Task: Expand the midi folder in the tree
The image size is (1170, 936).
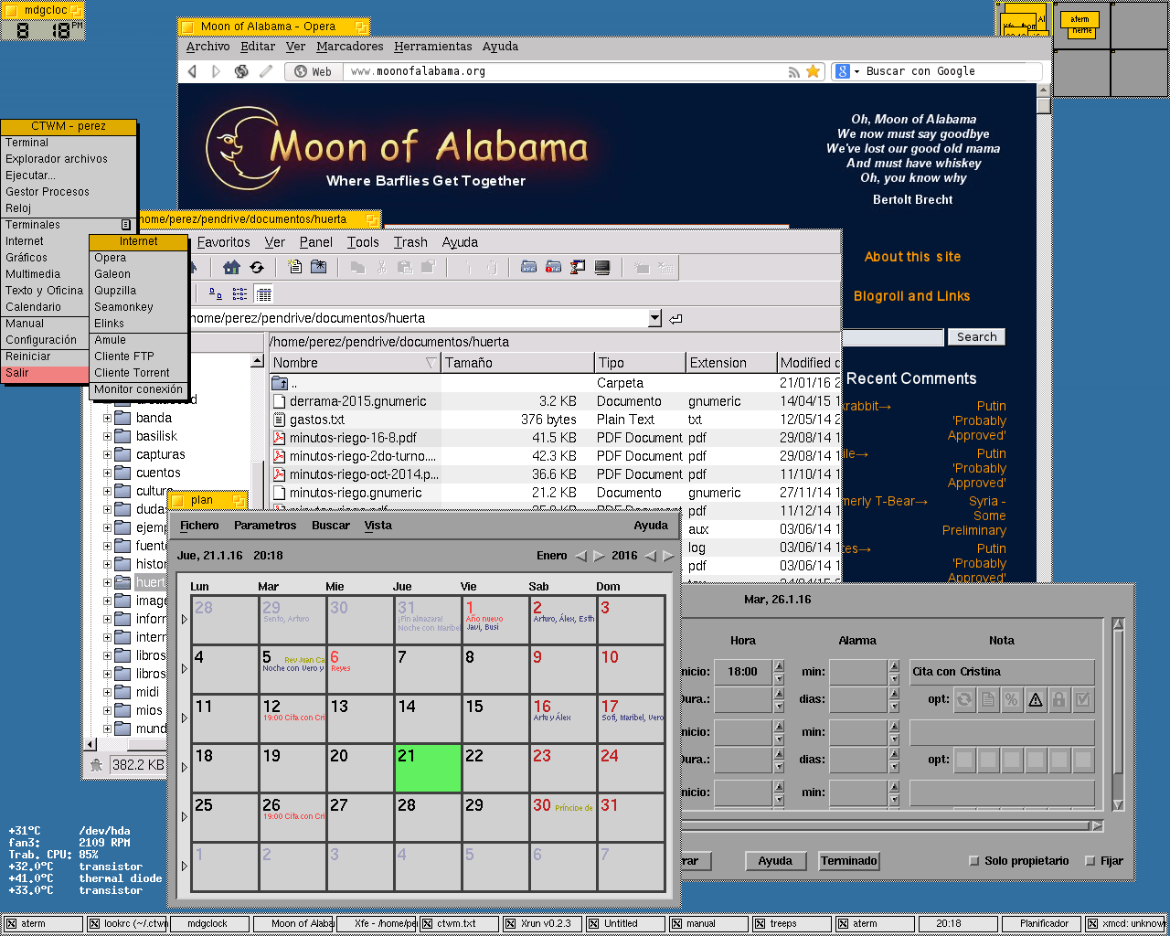Action: click(x=107, y=692)
